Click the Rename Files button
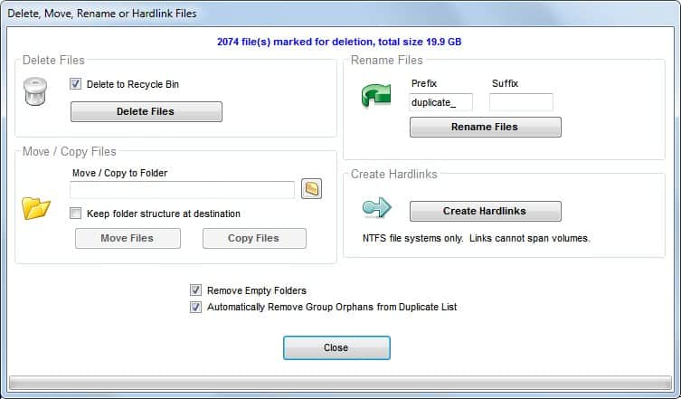The width and height of the screenshot is (681, 399). (485, 127)
